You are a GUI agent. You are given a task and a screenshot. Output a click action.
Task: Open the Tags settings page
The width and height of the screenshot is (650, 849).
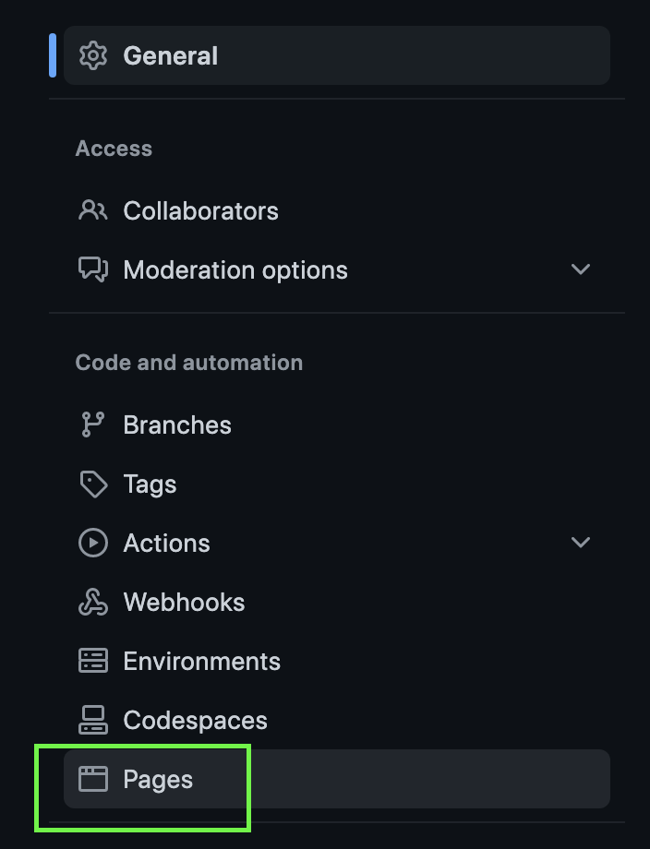(x=150, y=484)
